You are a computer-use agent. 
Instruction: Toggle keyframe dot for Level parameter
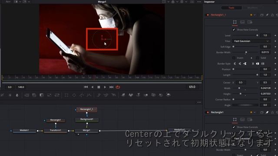click(275, 36)
